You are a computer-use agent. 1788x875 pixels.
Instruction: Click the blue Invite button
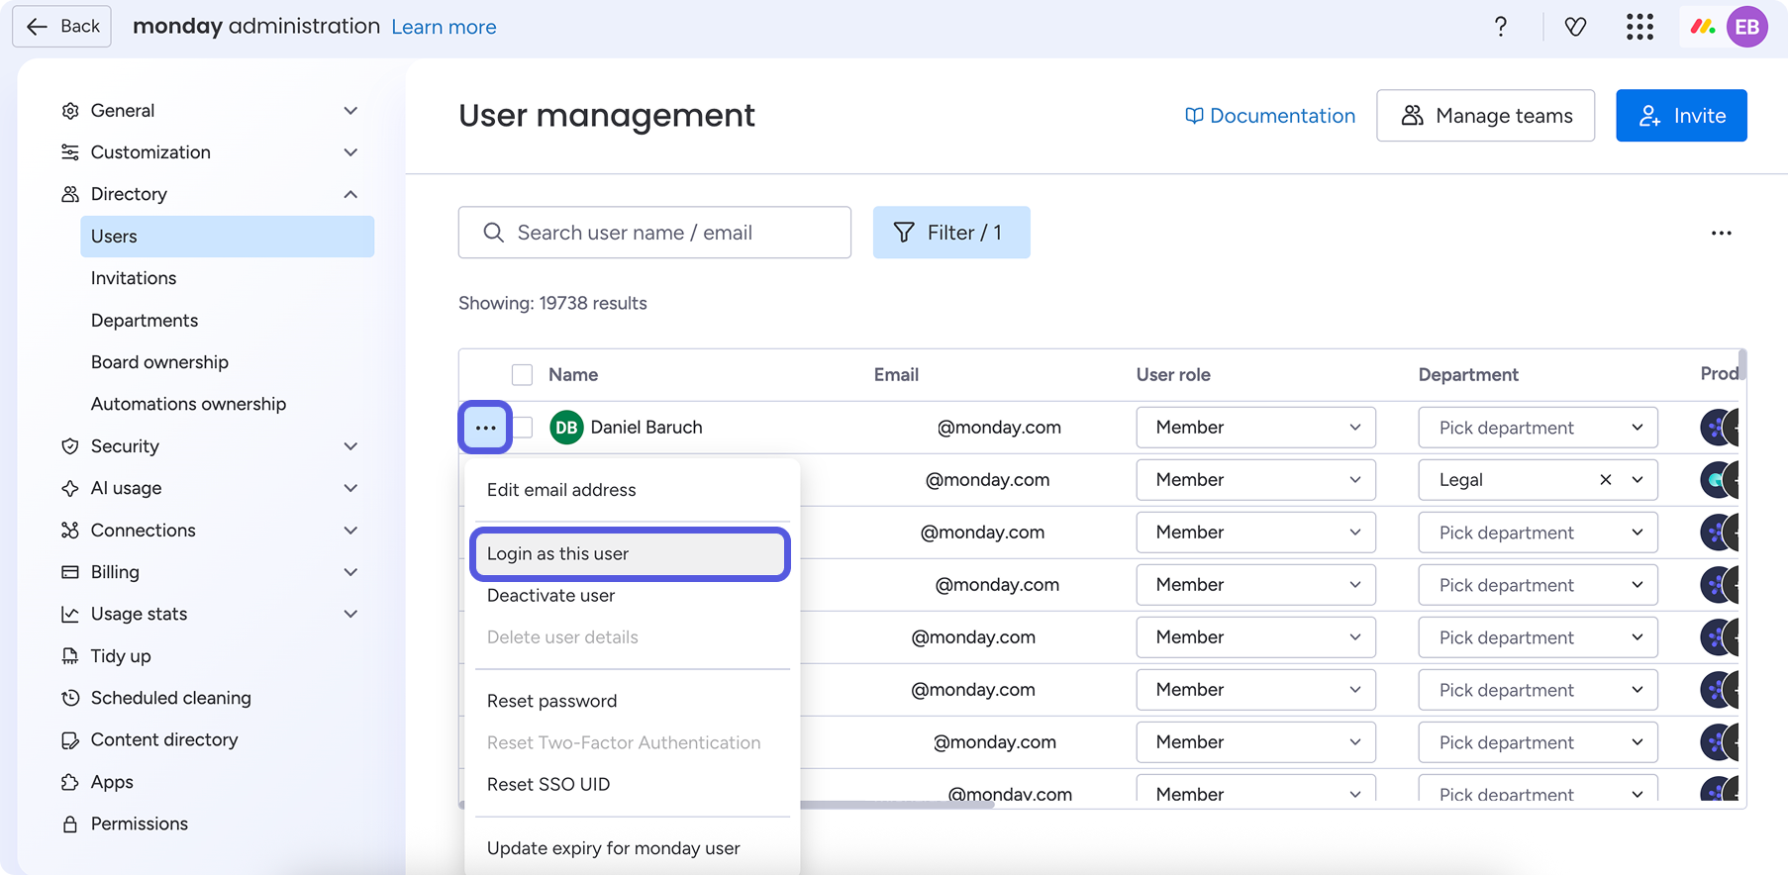point(1681,116)
